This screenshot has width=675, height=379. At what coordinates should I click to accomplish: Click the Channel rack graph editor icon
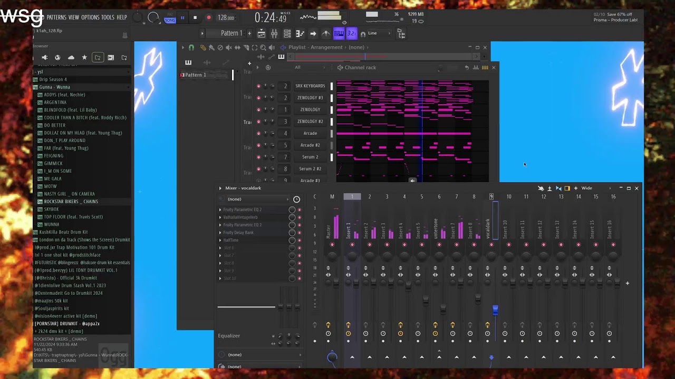476,67
